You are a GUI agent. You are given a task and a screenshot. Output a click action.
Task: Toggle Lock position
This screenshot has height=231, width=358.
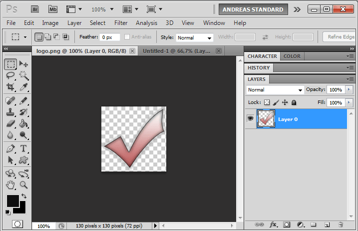click(x=285, y=102)
